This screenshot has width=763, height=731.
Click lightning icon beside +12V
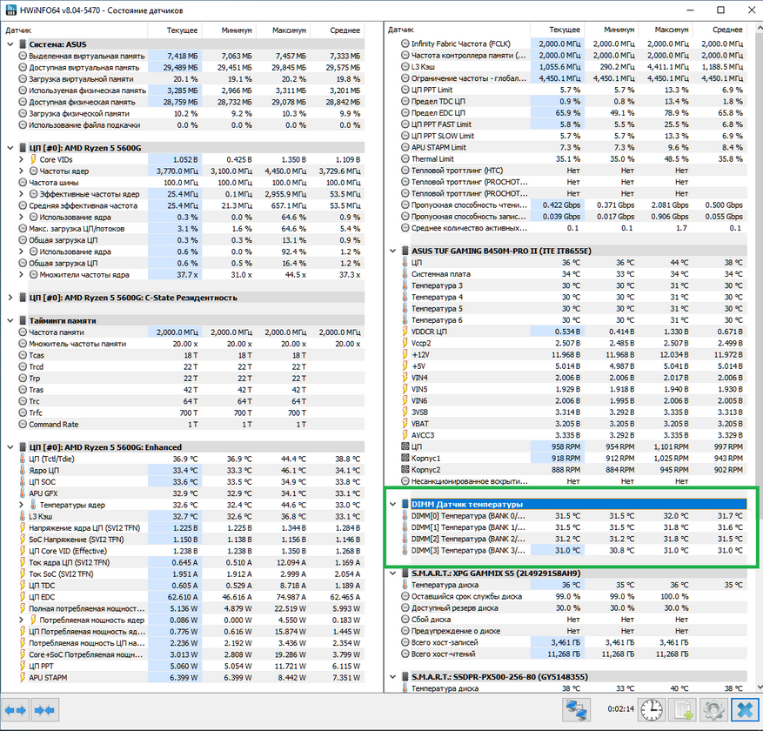click(x=405, y=354)
